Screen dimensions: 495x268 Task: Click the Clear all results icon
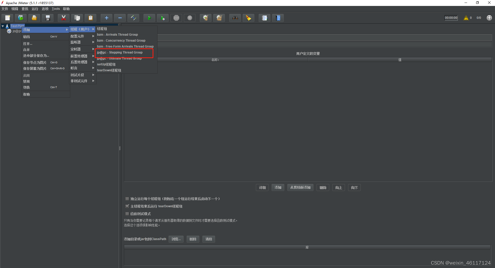click(x=219, y=18)
